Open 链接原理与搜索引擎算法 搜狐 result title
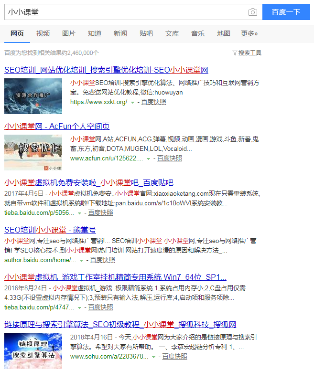The height and width of the screenshot is (371, 314). click(x=120, y=324)
